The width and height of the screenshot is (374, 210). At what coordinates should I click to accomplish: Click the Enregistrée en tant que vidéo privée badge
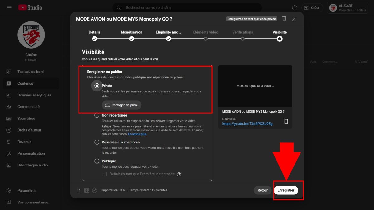252,19
